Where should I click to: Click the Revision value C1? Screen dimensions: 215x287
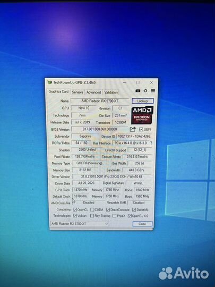[x=121, y=108]
